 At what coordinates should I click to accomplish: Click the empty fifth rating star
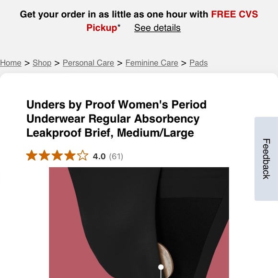coord(82,155)
